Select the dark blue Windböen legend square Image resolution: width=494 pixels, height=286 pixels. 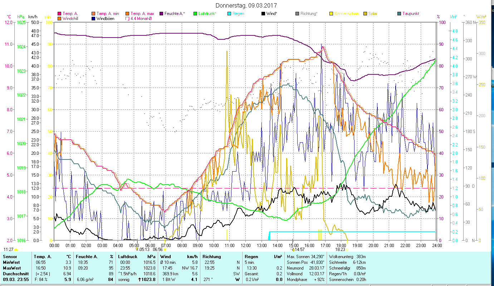click(x=93, y=18)
